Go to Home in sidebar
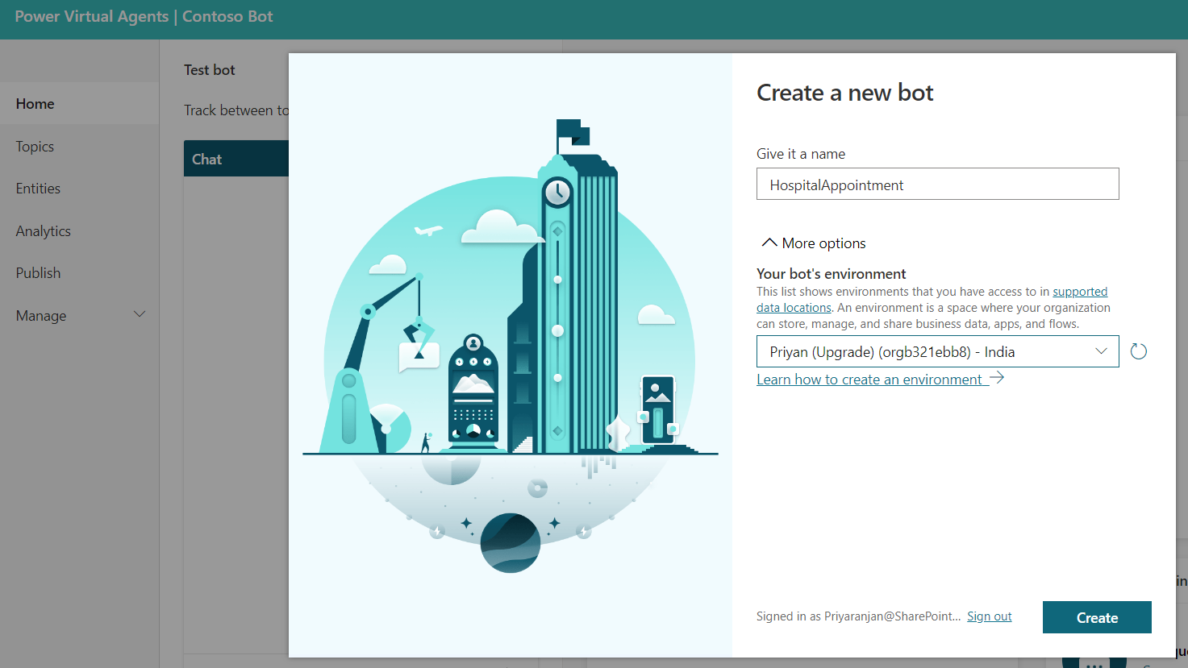The height and width of the screenshot is (668, 1188). click(x=79, y=103)
